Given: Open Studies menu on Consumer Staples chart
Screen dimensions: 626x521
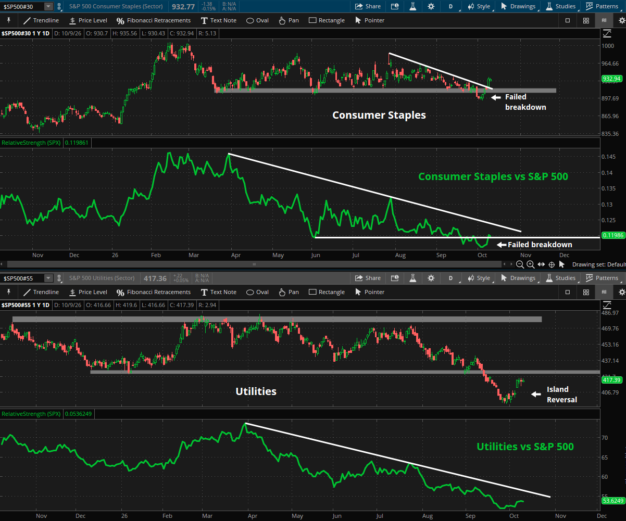Looking at the screenshot, I should click(561, 6).
